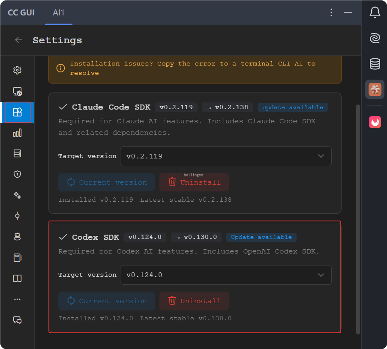Open the pink circular tool on right strip

(x=375, y=122)
